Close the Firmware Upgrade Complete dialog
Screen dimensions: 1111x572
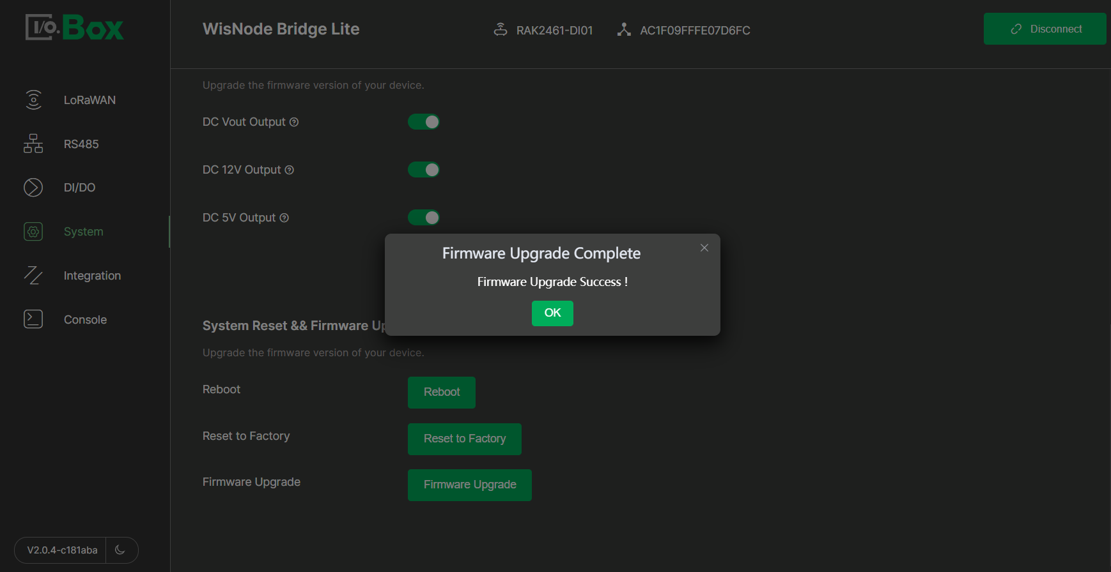(704, 248)
